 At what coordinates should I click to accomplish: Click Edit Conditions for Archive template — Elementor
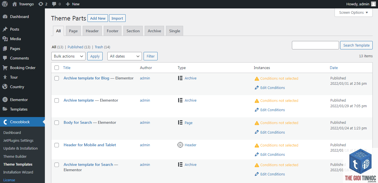coord(272,110)
